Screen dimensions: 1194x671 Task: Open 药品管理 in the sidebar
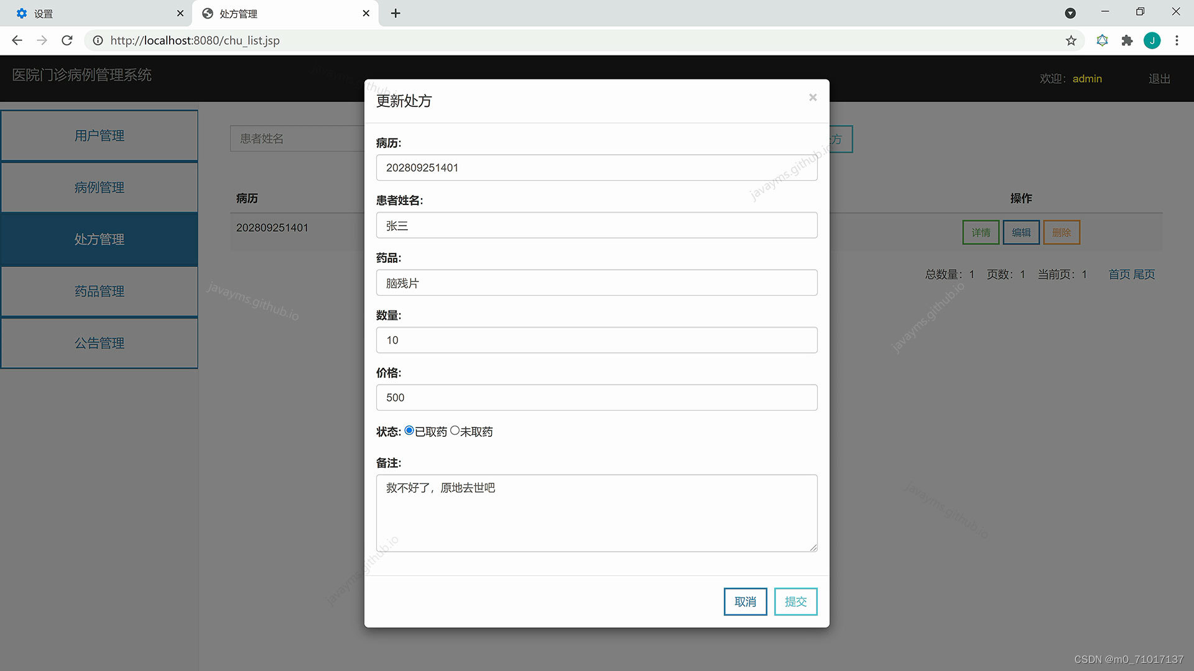click(99, 291)
